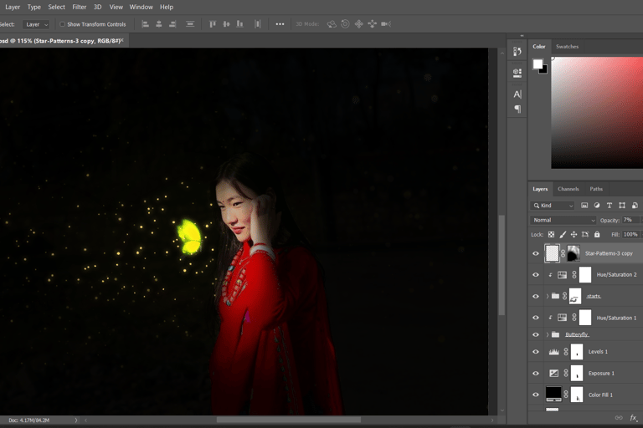Image resolution: width=643 pixels, height=428 pixels.
Task: Open the Kind filter dropdown
Action: click(553, 205)
